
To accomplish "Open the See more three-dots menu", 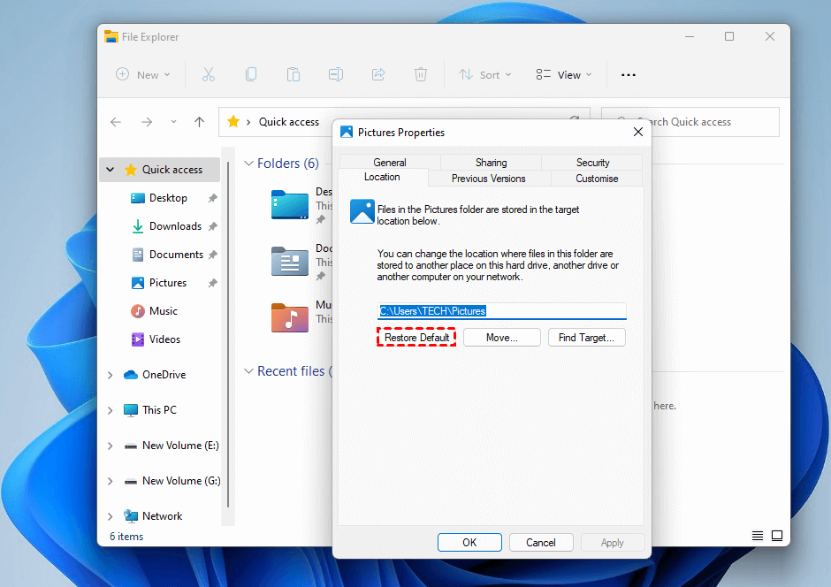I will coord(629,75).
